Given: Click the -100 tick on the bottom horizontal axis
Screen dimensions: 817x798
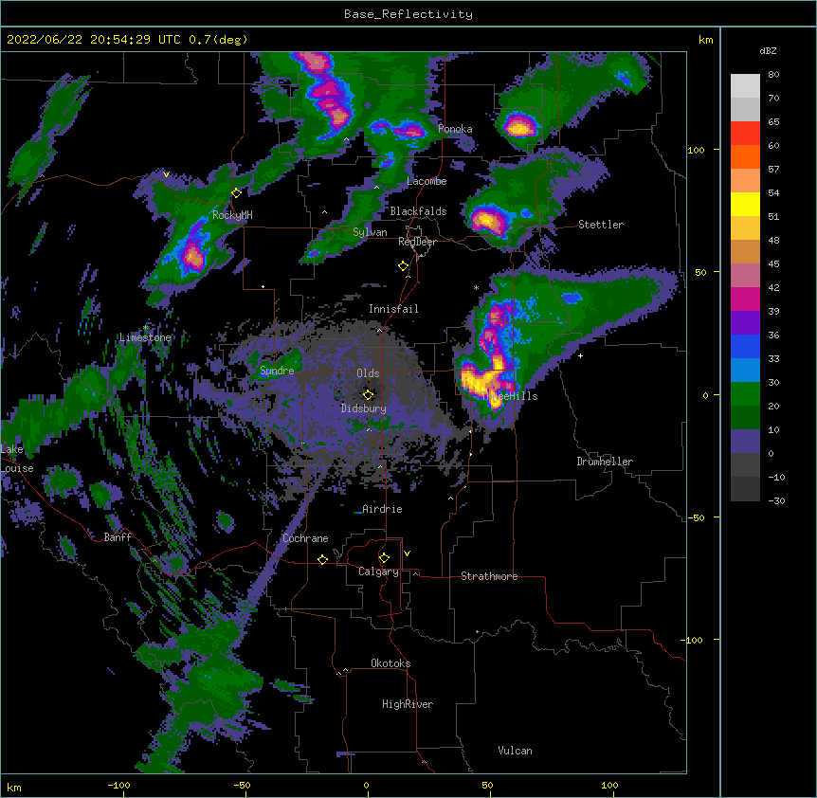Looking at the screenshot, I should click(118, 785).
